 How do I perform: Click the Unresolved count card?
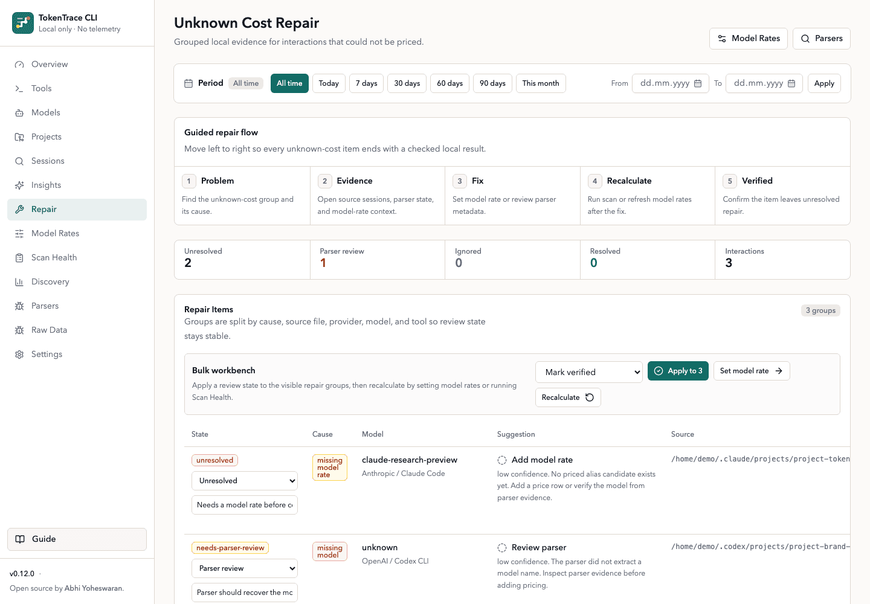[x=242, y=260]
